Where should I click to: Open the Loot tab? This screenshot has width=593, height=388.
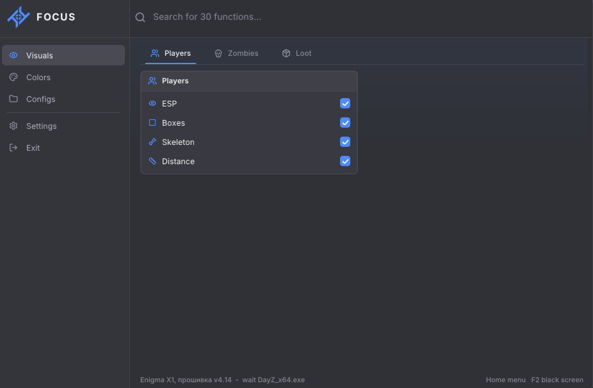(297, 53)
